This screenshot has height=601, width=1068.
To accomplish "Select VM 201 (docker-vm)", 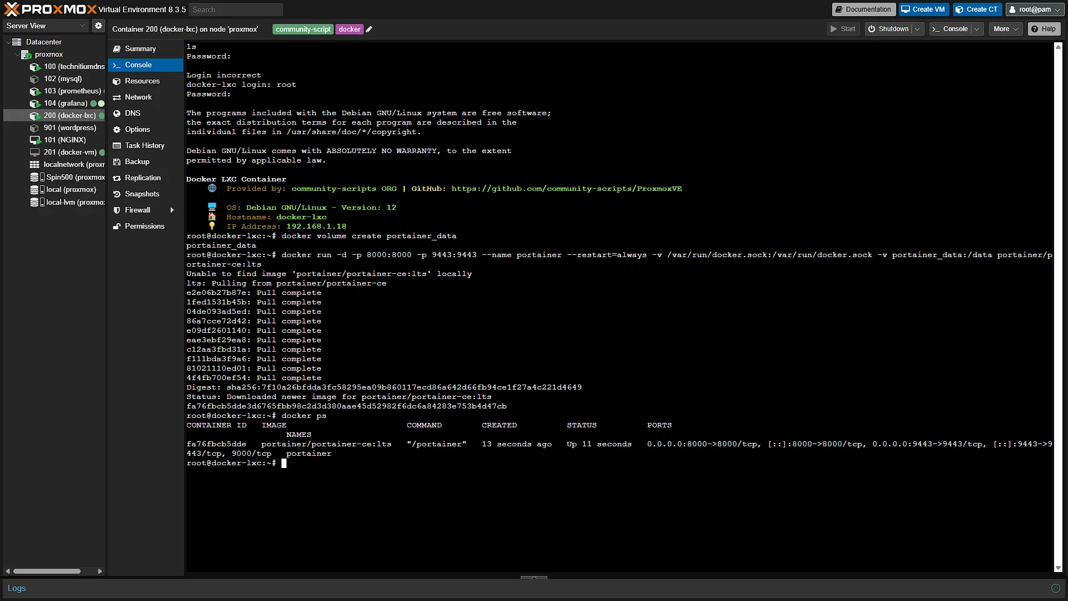I will (x=70, y=152).
